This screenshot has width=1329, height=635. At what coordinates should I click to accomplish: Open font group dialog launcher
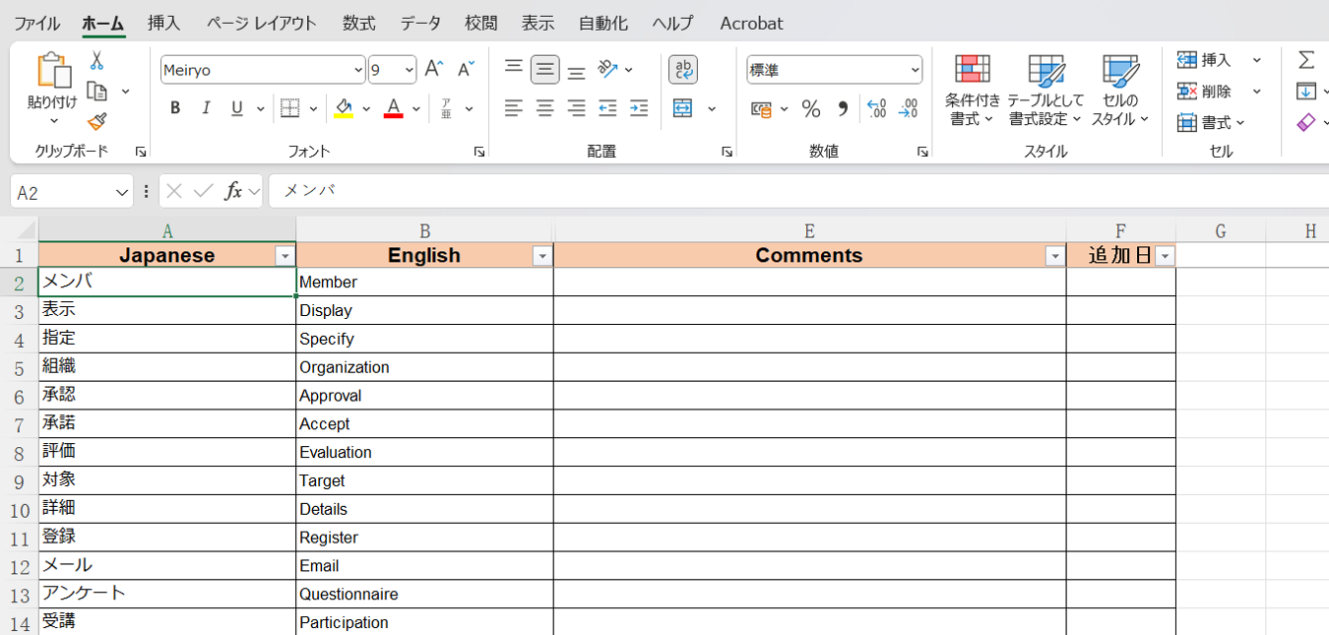click(479, 152)
